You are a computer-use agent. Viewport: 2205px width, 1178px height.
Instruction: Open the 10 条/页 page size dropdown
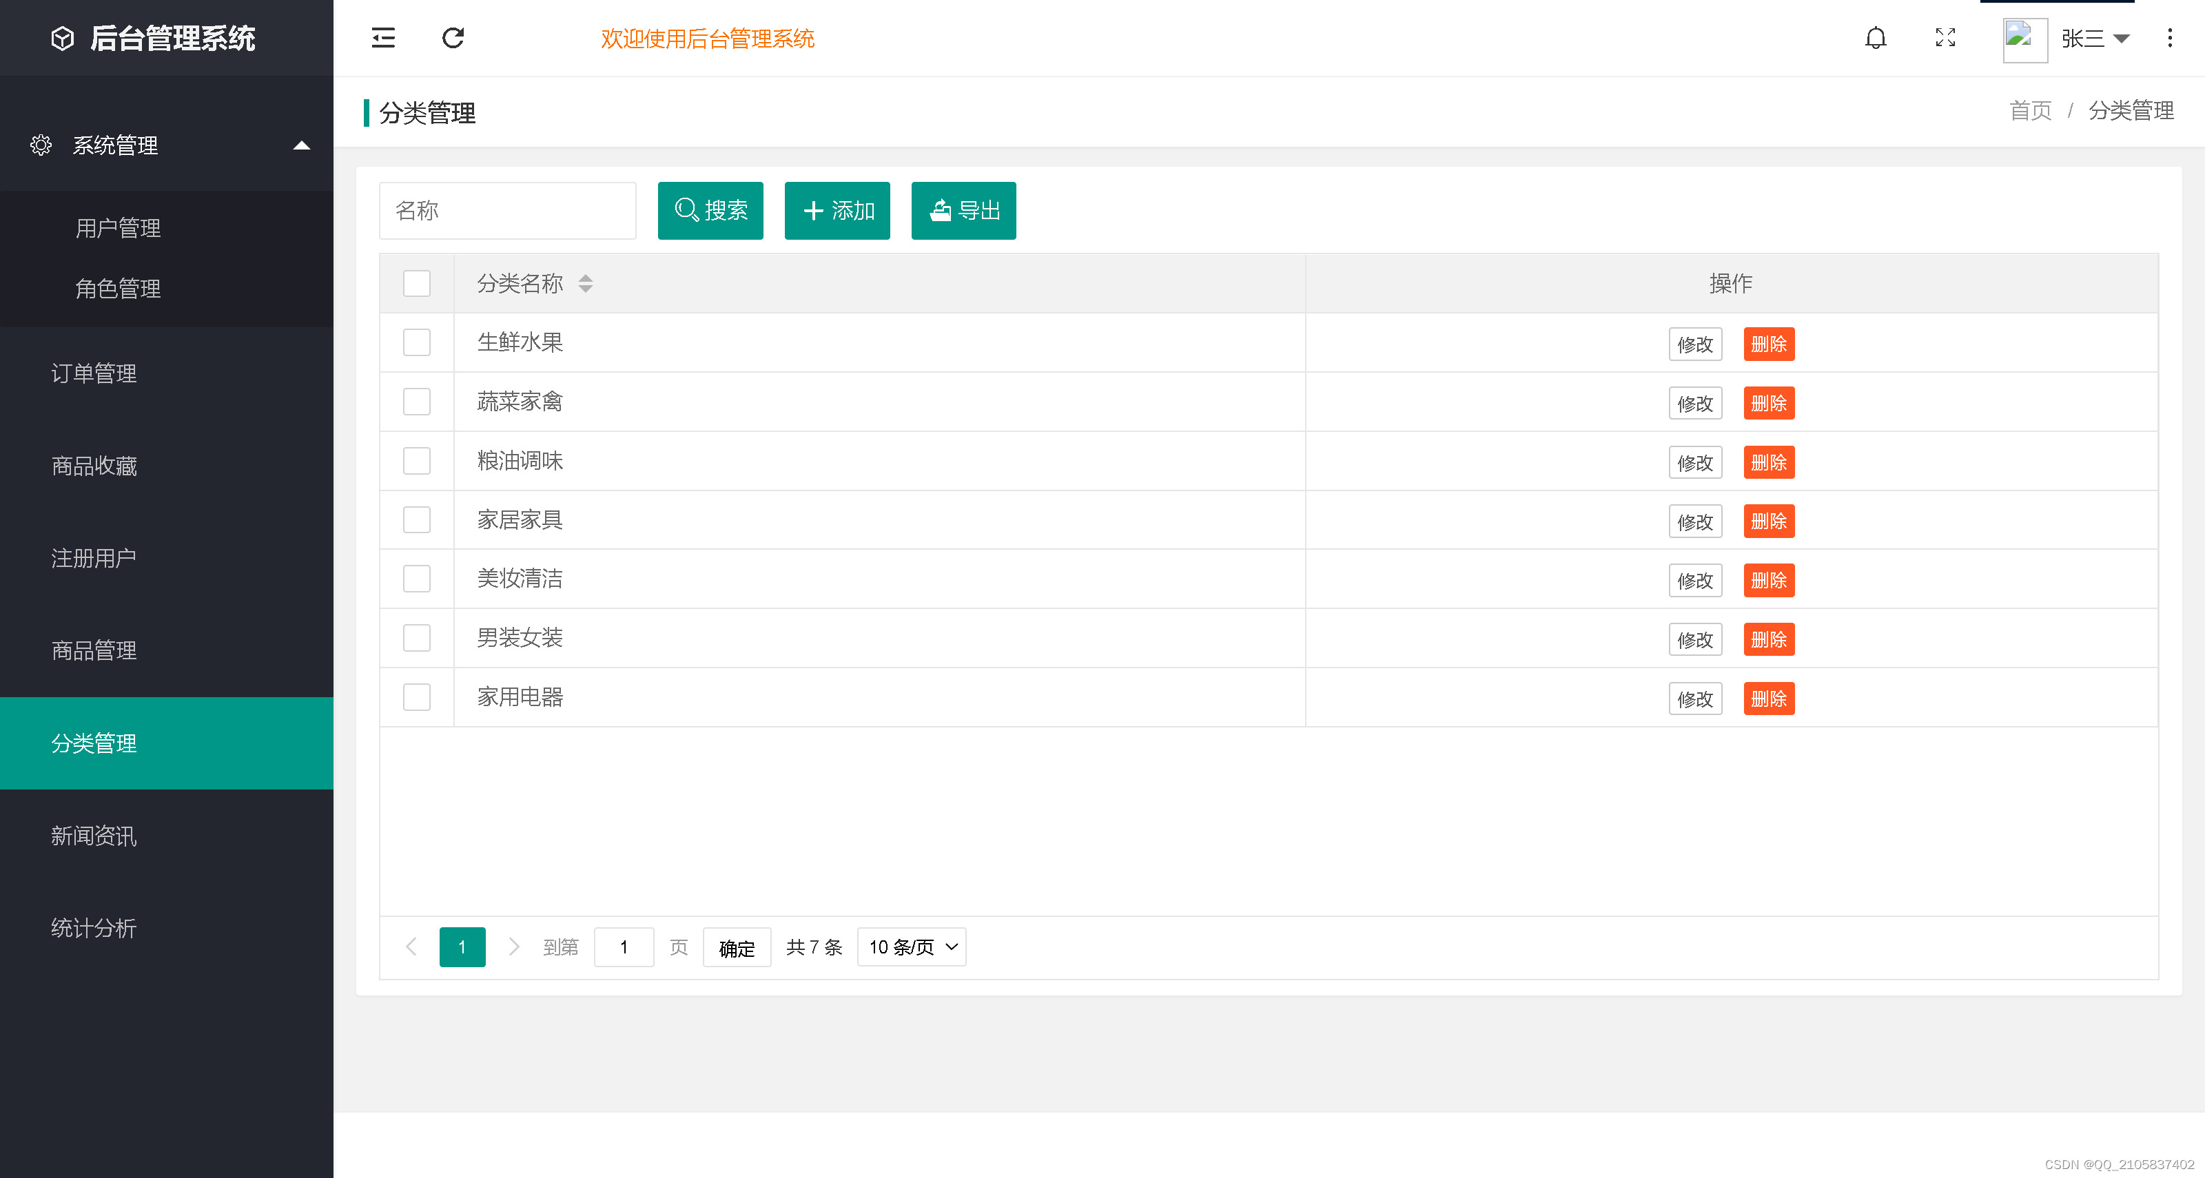(912, 946)
